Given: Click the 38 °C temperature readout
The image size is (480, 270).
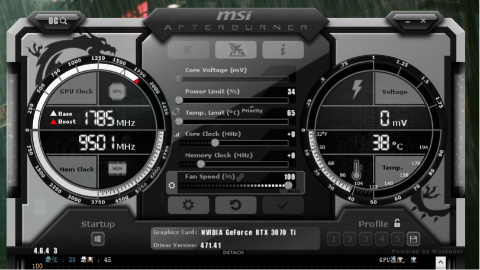Looking at the screenshot, I should (x=388, y=143).
